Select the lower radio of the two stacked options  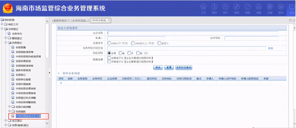(109, 61)
